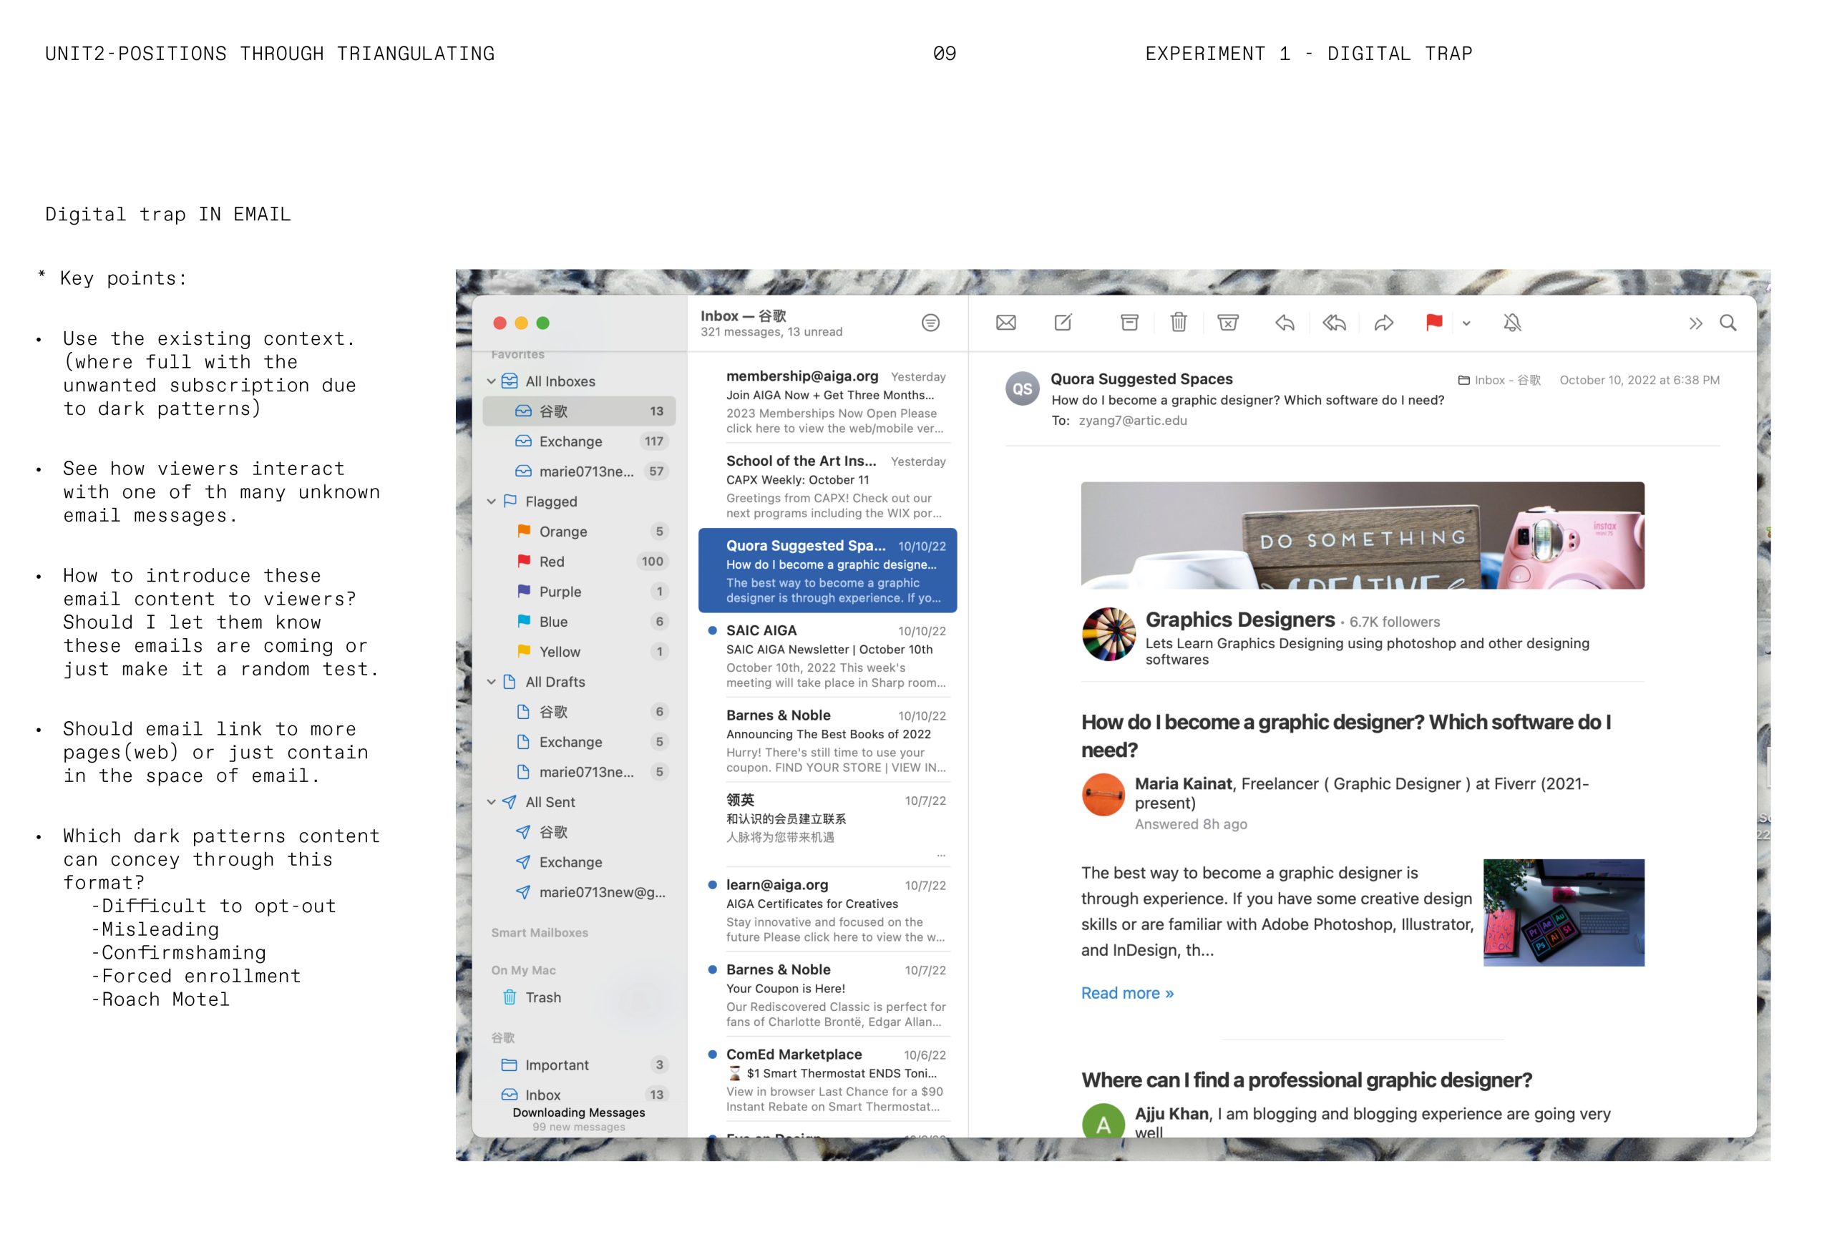Viewport: 1832px width, 1257px height.
Task: Click Ajju Khan author name
Action: (1171, 1115)
